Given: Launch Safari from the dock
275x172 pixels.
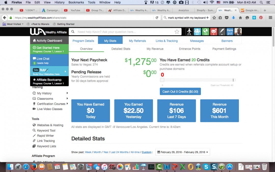Looking at the screenshot, I should 26,167.
